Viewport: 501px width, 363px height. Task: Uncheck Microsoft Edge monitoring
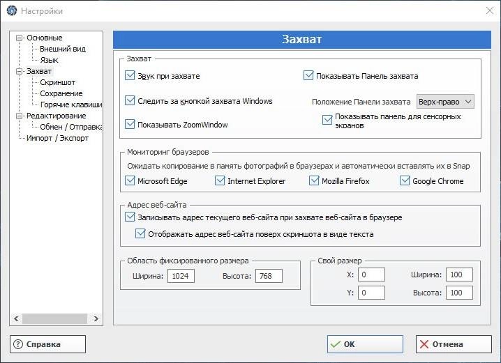click(130, 180)
